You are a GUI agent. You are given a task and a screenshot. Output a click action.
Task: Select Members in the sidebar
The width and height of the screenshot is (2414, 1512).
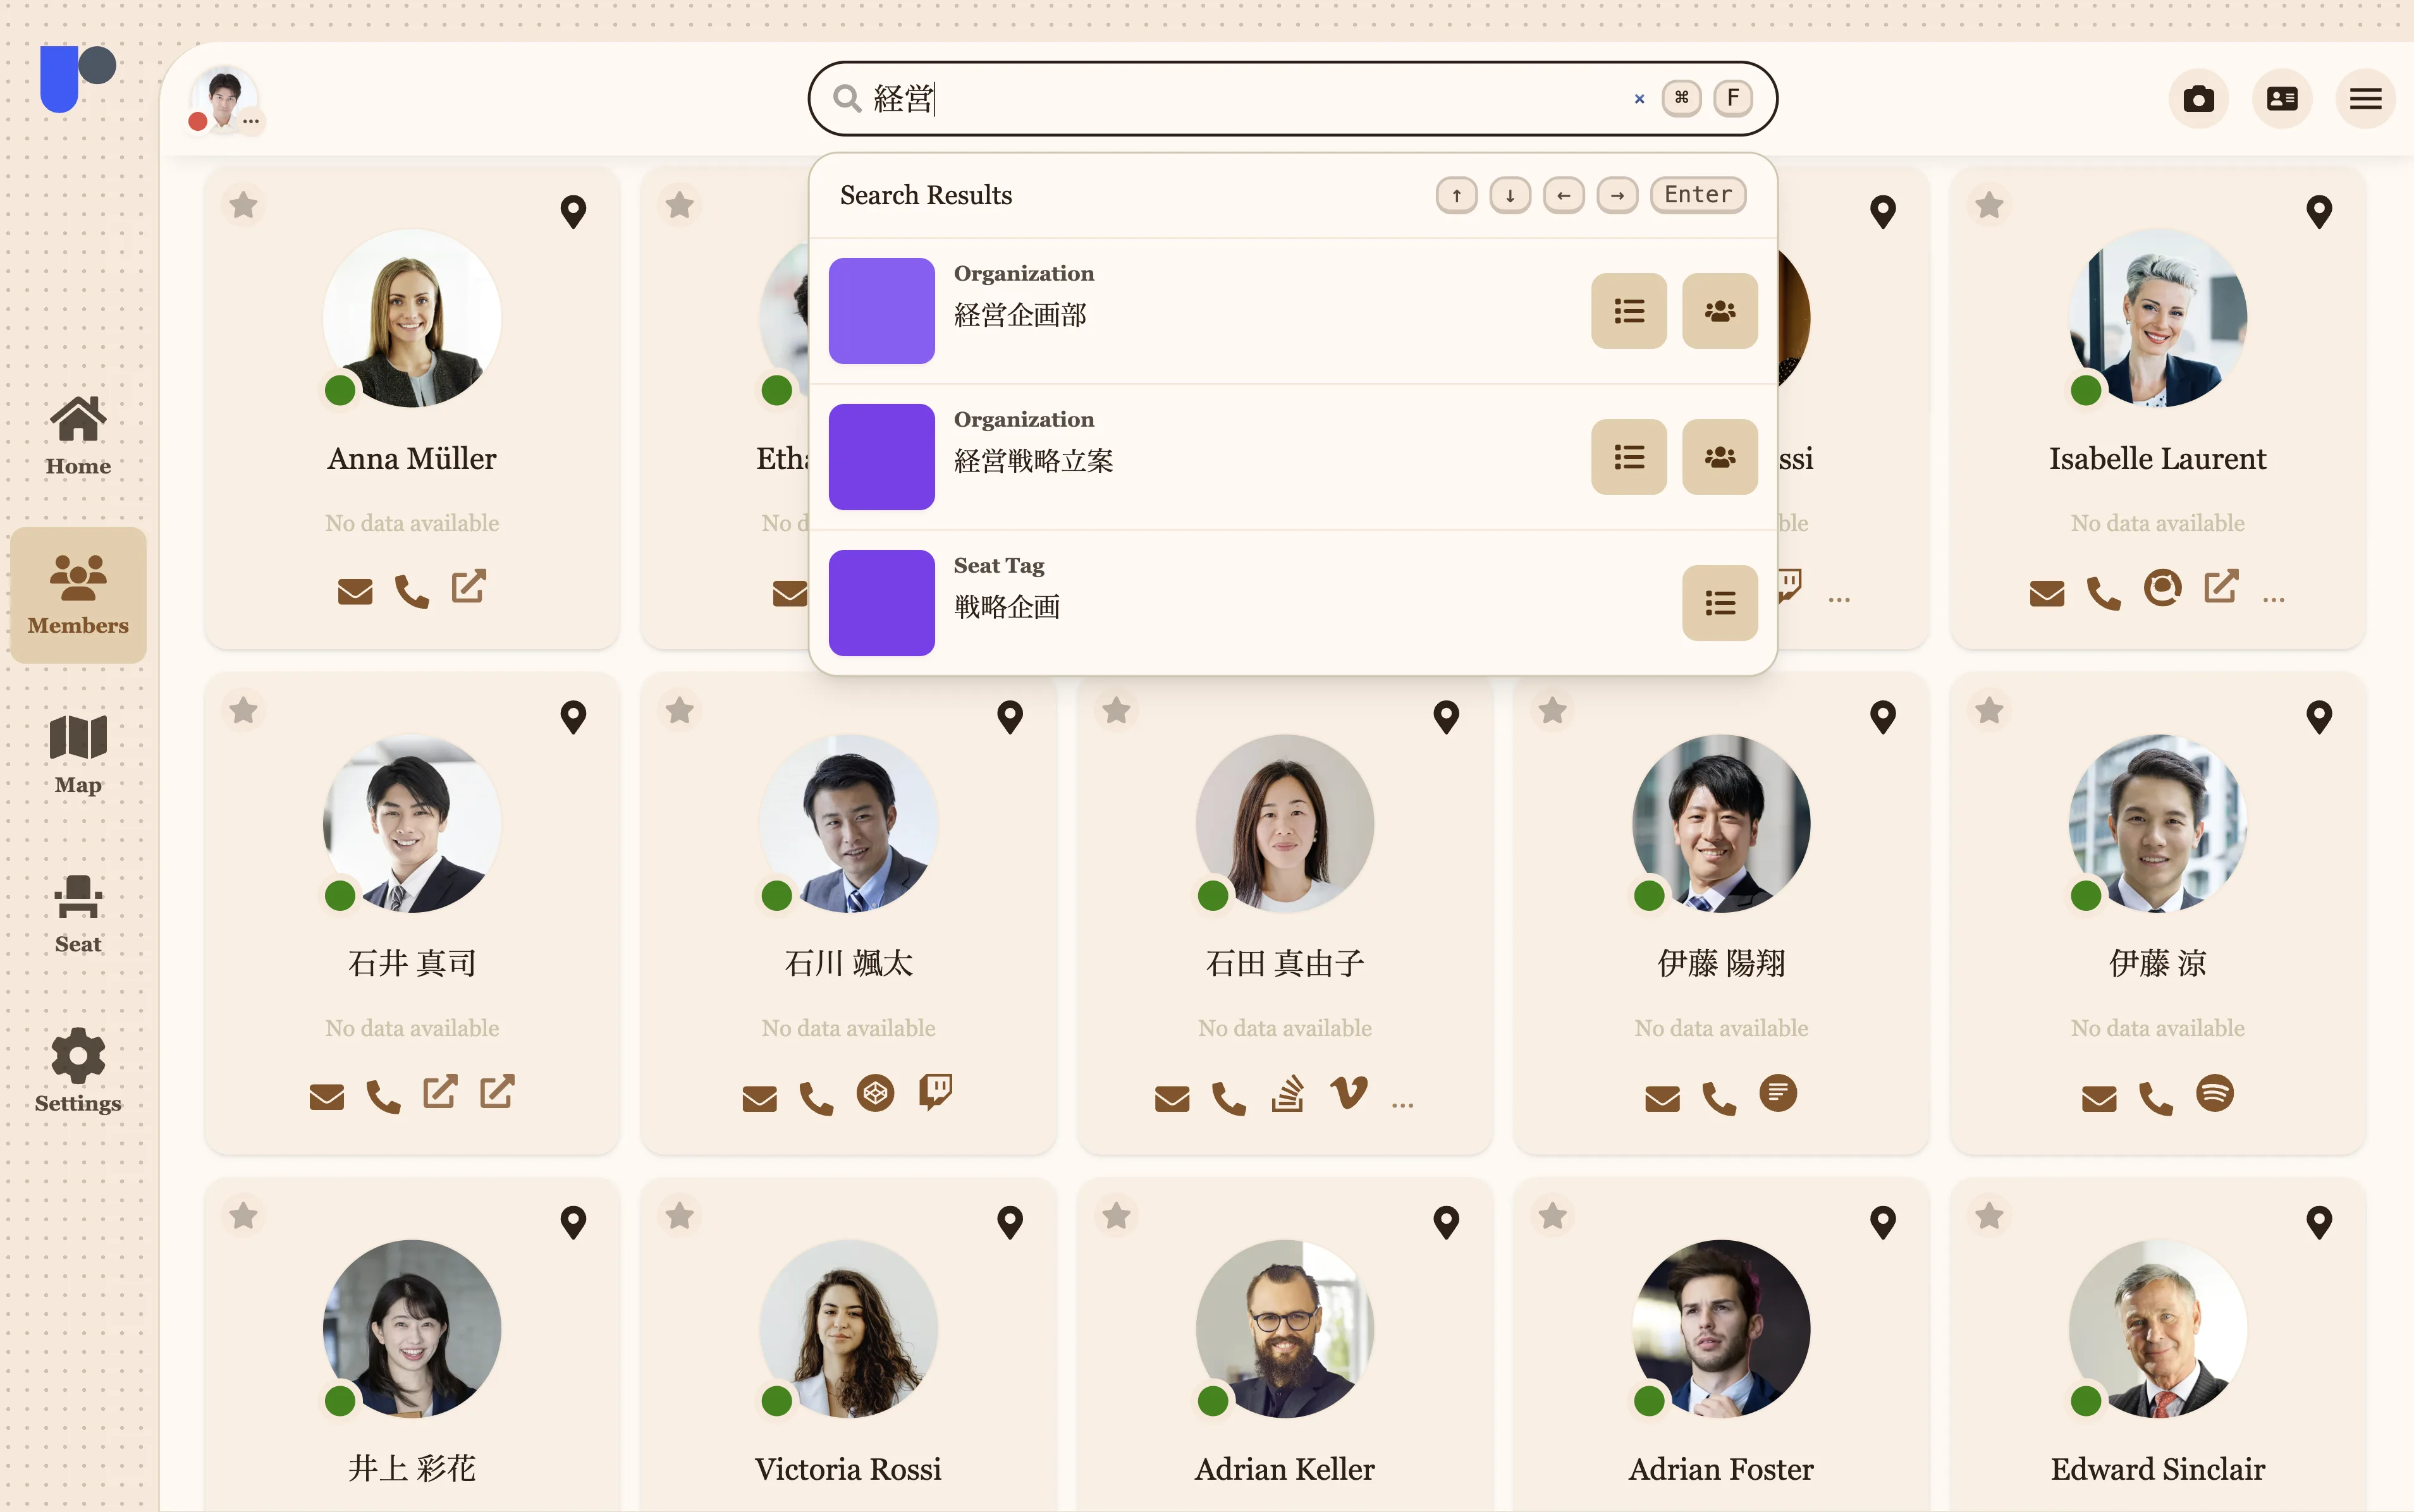pyautogui.click(x=78, y=595)
